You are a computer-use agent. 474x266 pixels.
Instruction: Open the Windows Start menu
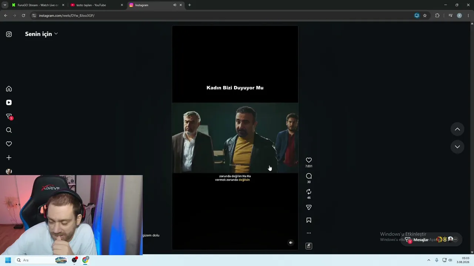click(x=8, y=260)
